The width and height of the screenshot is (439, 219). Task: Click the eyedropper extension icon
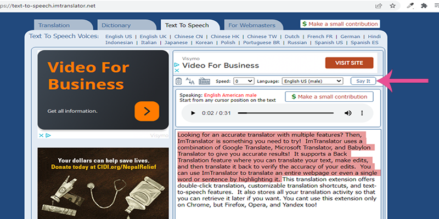coord(410,6)
